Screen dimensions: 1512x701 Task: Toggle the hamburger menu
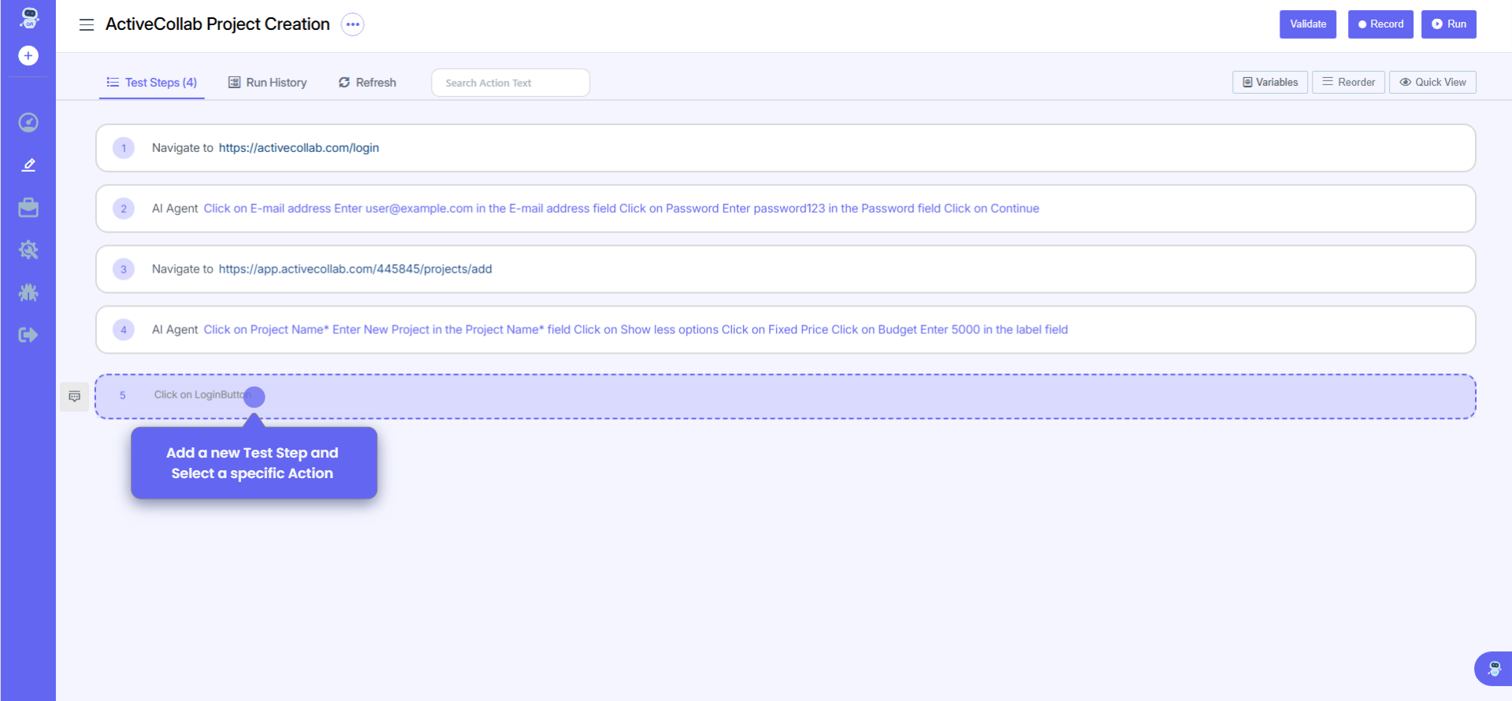(87, 25)
